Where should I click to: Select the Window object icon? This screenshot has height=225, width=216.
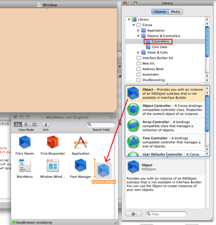pos(53,165)
